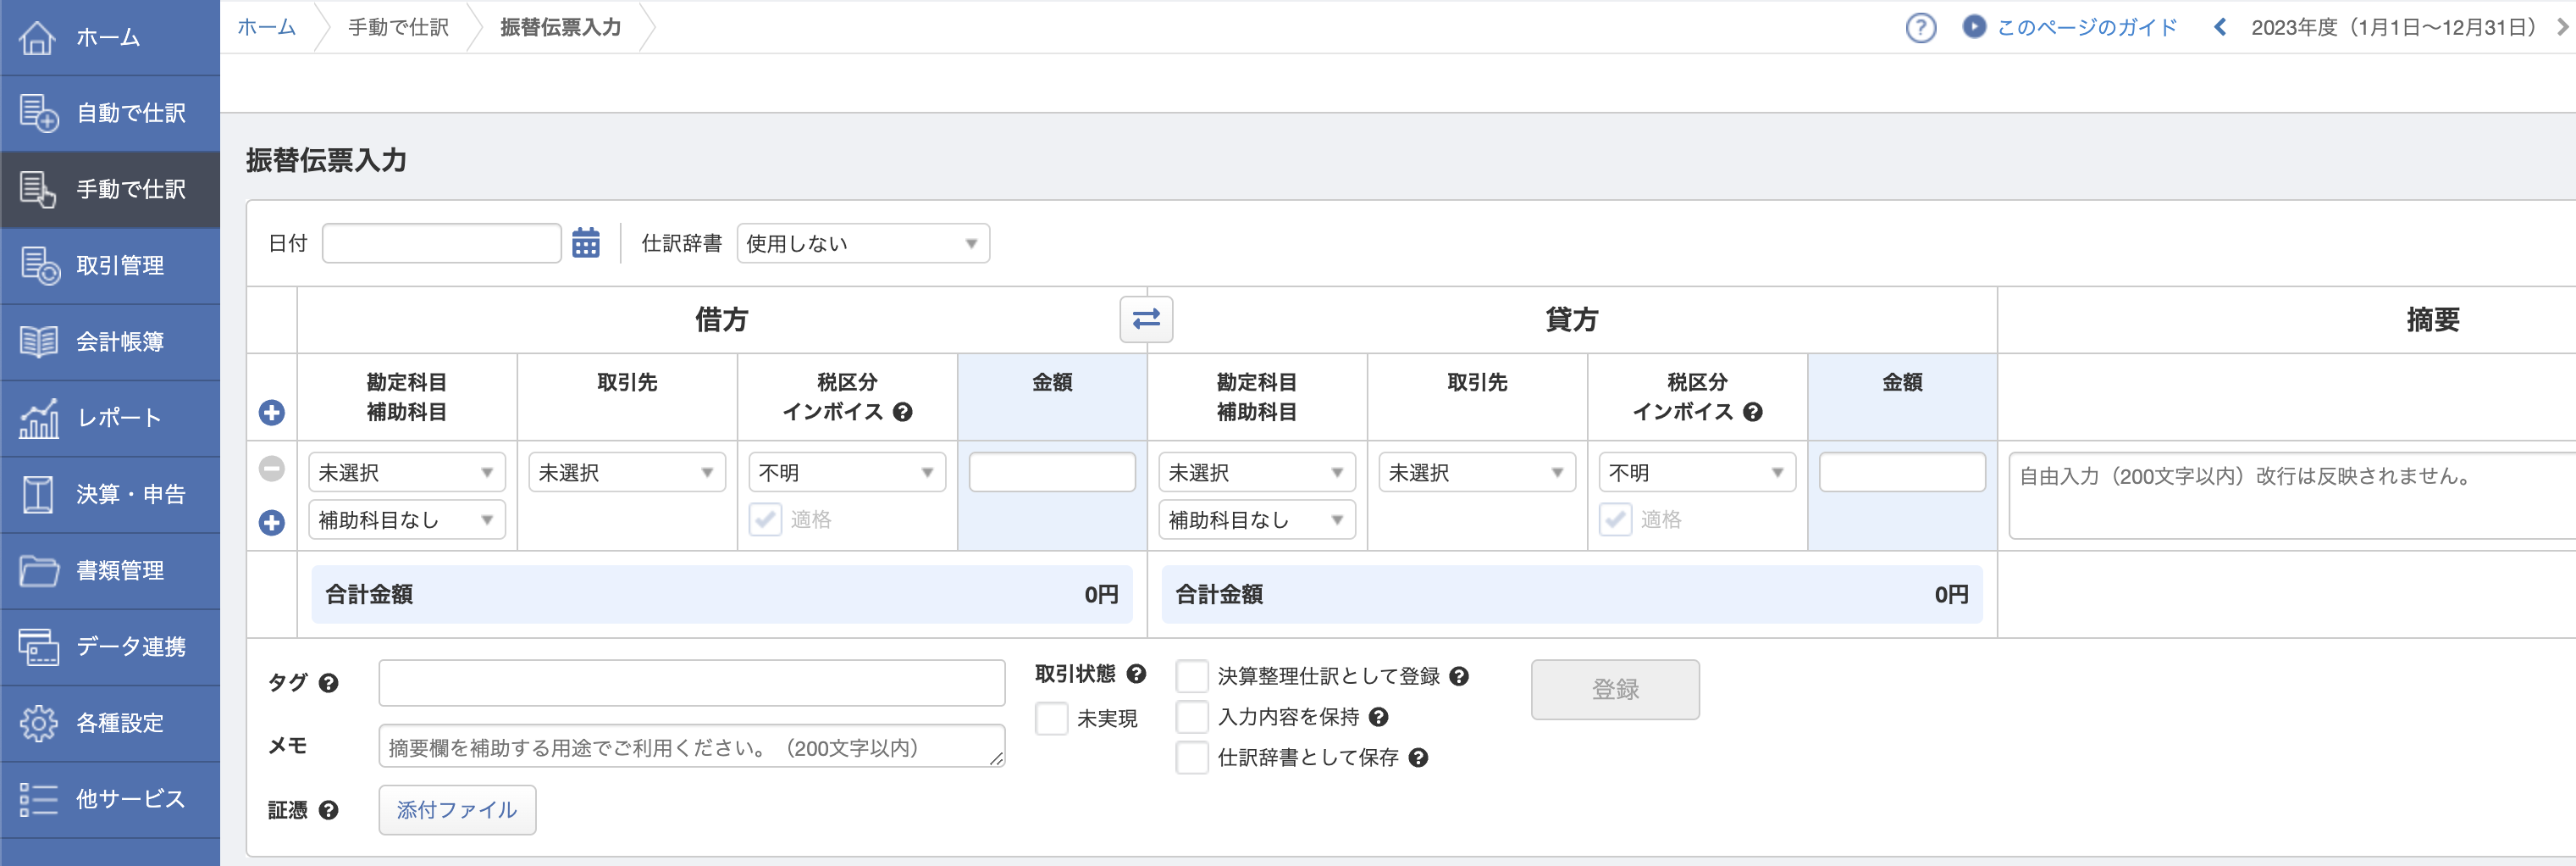Open the debit 勘定科目 未選択 dropdown

point(406,471)
